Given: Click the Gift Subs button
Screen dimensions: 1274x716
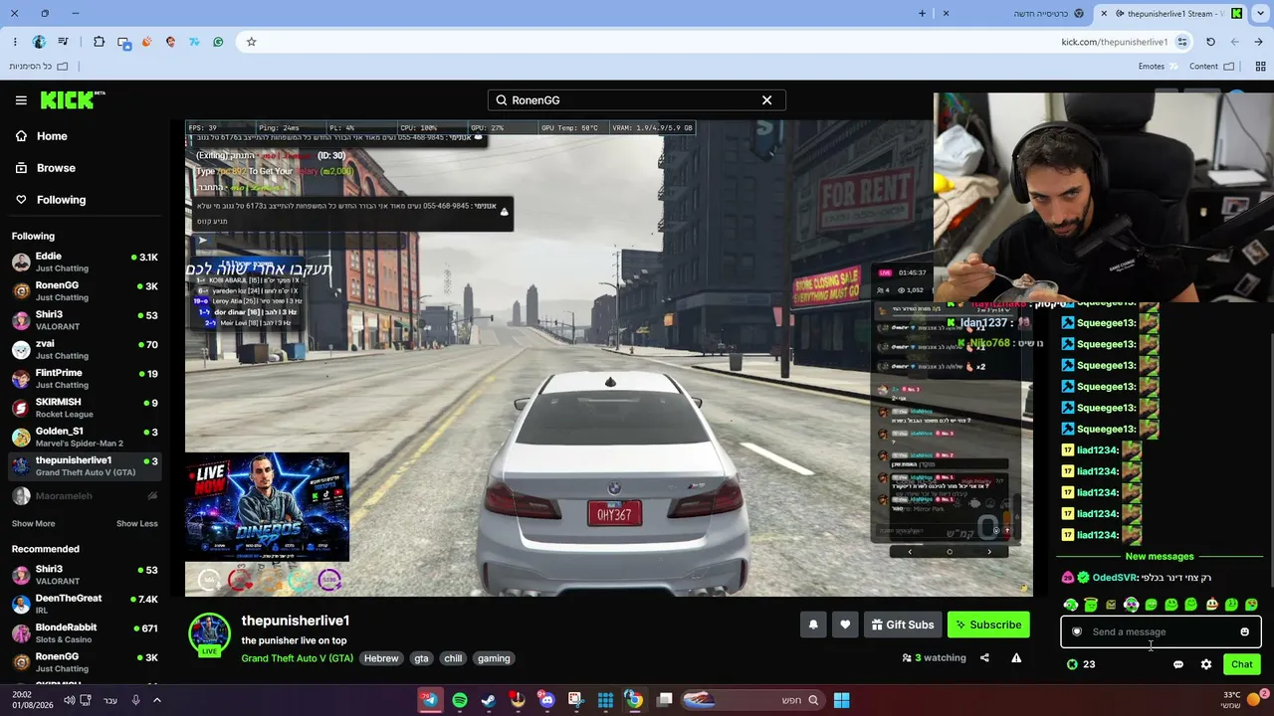Looking at the screenshot, I should point(903,625).
